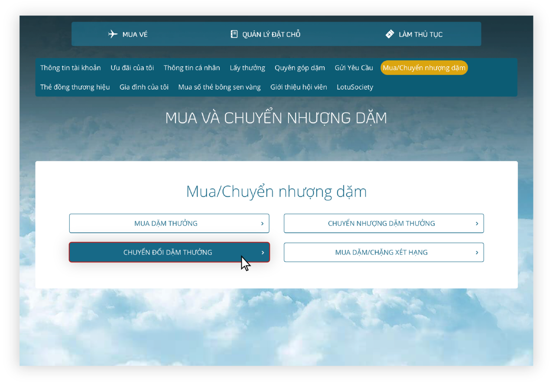Select the highlighted Mua/Chuyển nhượng dặm menu item
This screenshot has height=385, width=553.
424,68
